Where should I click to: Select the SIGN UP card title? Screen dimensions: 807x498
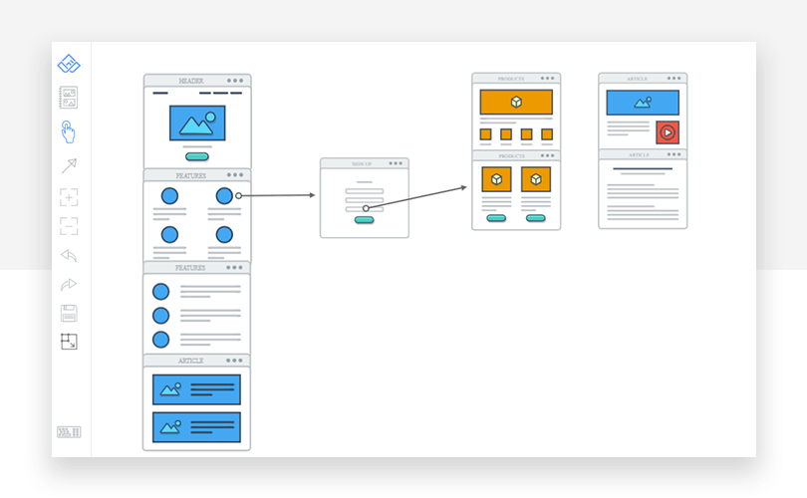pyautogui.click(x=362, y=163)
